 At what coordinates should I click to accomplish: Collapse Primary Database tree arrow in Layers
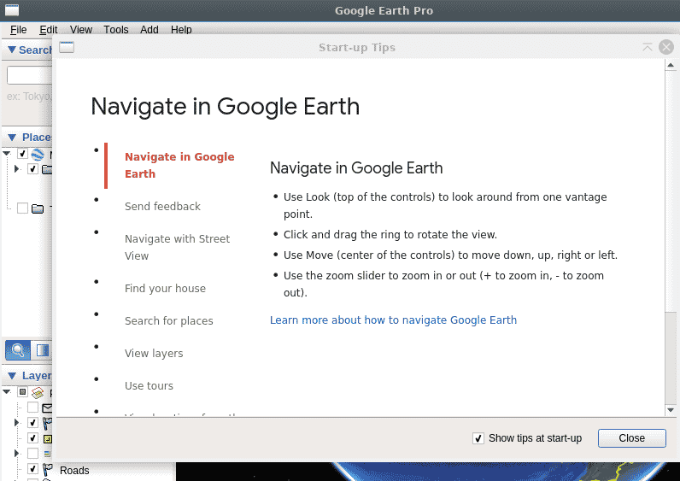7,392
